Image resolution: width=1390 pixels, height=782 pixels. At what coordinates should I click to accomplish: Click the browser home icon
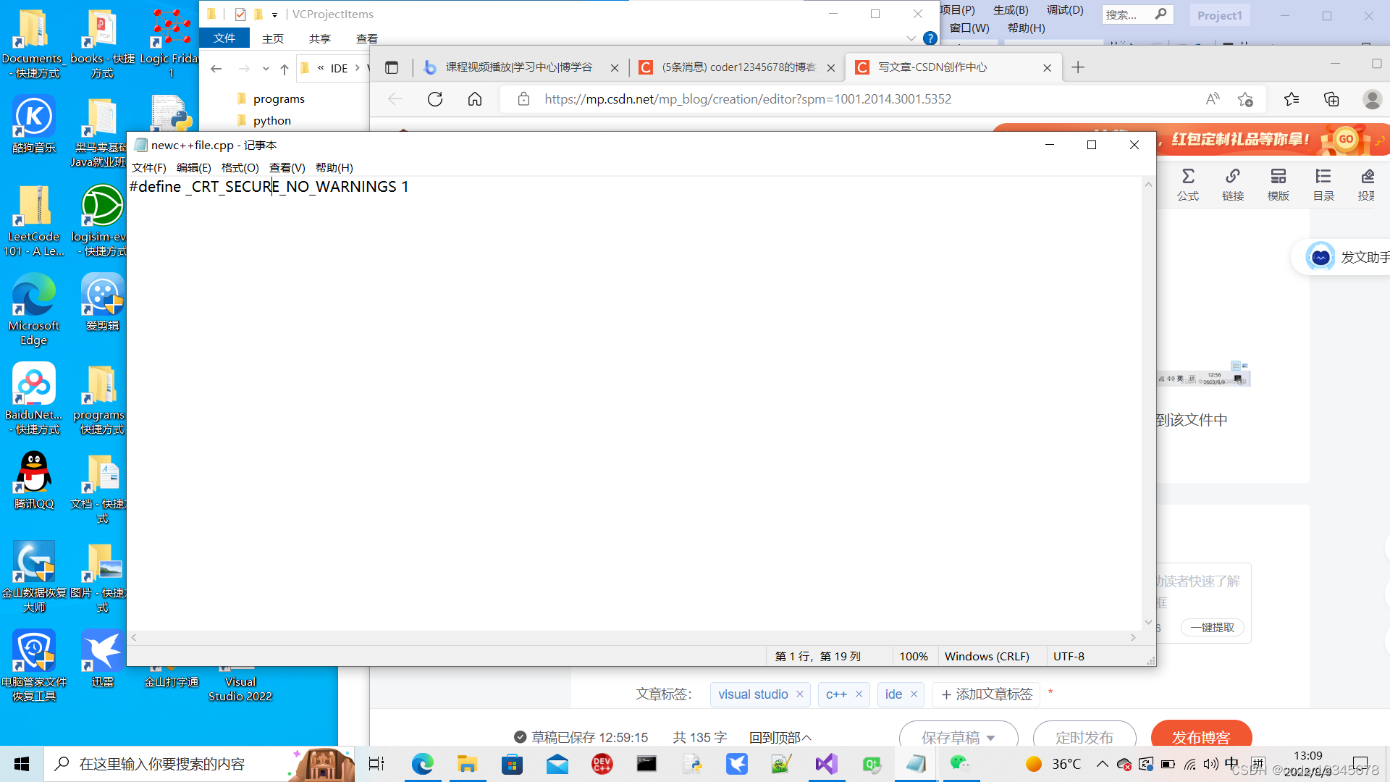(x=475, y=99)
